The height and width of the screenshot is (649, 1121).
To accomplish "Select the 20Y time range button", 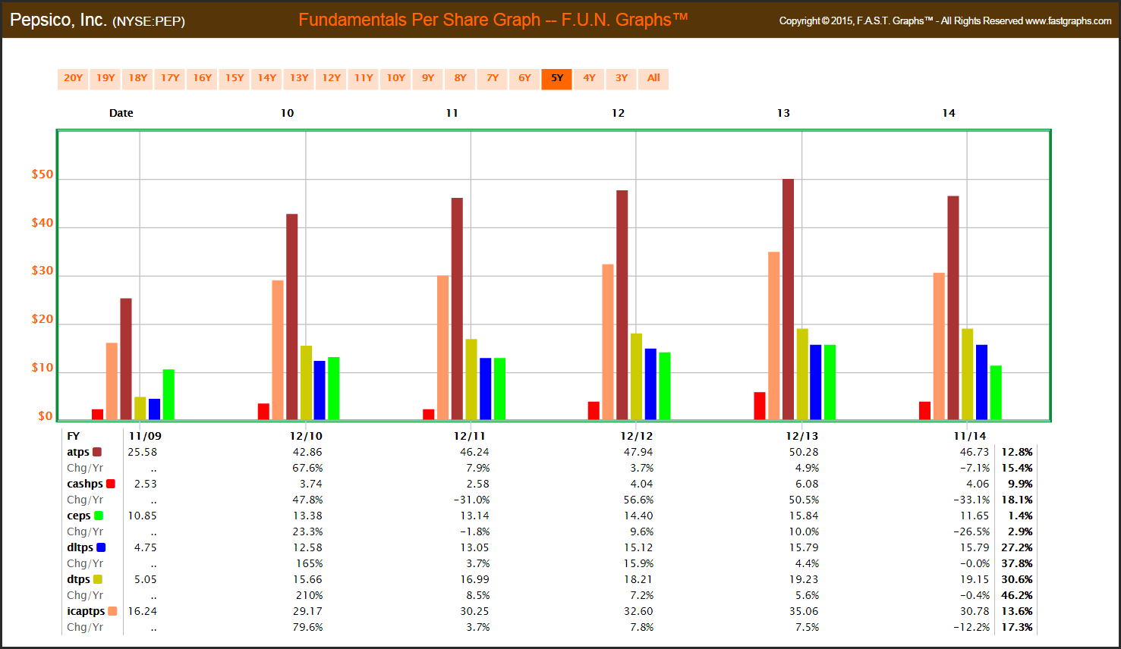I will tap(73, 79).
